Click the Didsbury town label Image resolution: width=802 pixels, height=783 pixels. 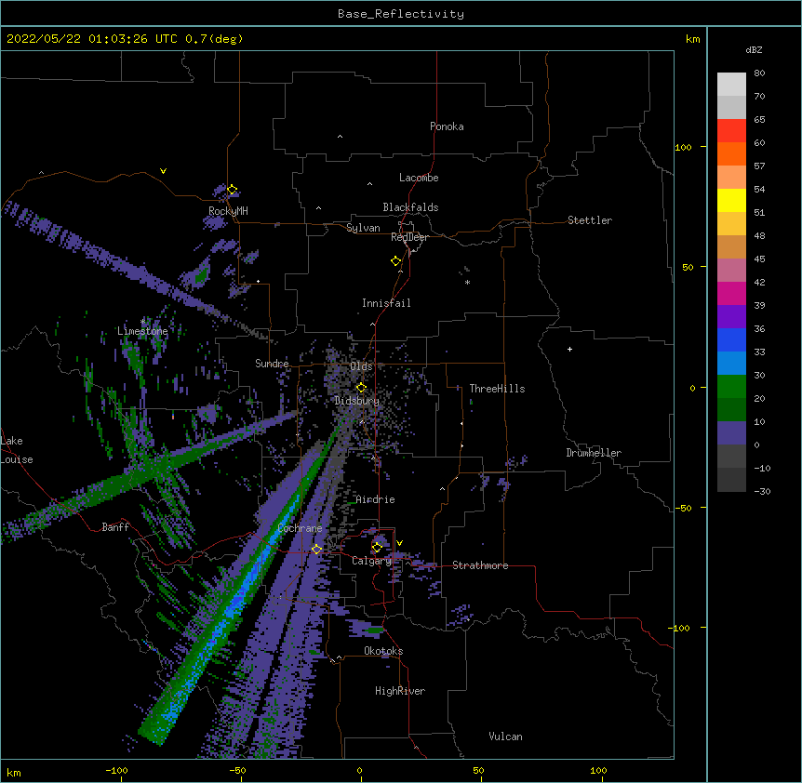(357, 401)
